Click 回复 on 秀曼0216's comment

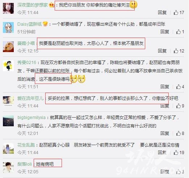[165, 86]
